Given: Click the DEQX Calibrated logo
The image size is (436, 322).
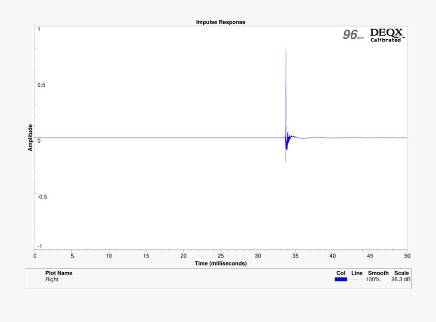Looking at the screenshot, I should coord(387,35).
